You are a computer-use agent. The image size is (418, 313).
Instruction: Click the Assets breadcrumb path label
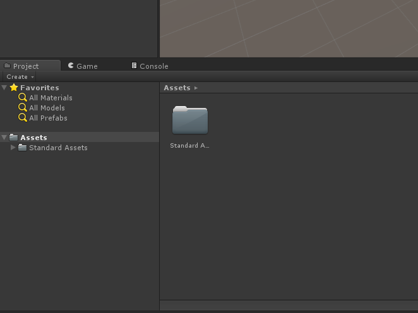pos(177,88)
